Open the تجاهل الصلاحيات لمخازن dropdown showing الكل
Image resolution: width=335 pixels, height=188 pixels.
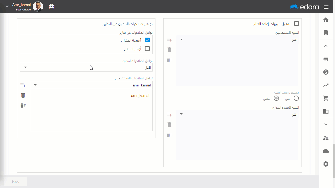pos(86,67)
